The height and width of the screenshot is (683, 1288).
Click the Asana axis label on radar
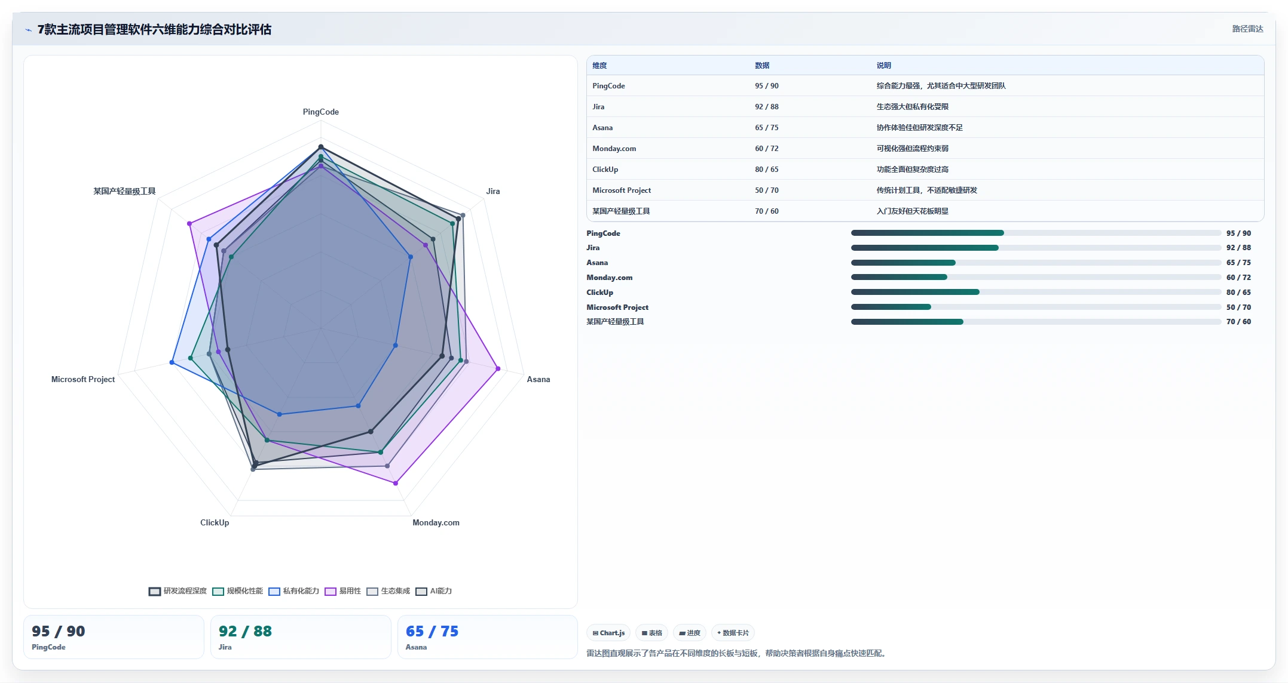tap(539, 380)
